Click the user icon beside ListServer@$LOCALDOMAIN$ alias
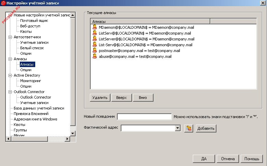This screenshot has width=267, height=166. [x=95, y=39]
